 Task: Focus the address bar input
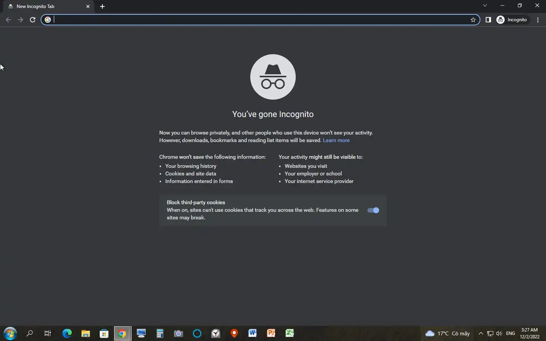click(261, 20)
